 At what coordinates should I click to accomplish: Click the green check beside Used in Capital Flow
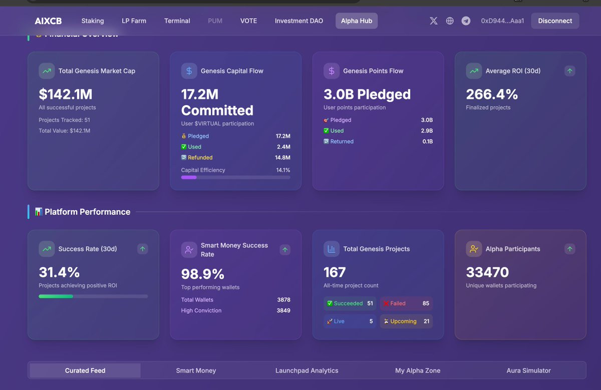pyautogui.click(x=184, y=147)
